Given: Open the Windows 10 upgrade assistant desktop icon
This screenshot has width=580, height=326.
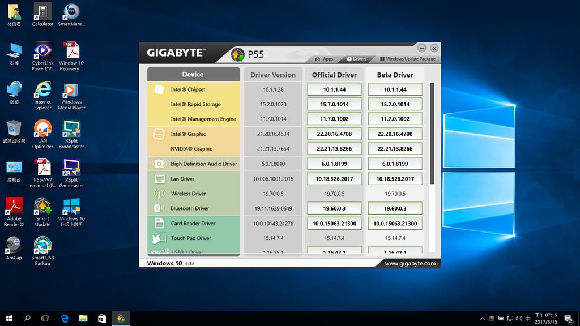Looking at the screenshot, I should coord(71,212).
